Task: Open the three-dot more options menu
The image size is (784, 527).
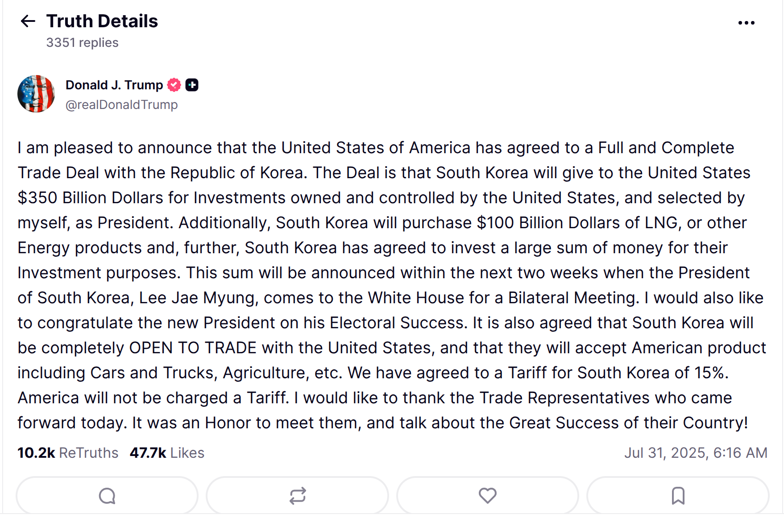Action: [746, 23]
